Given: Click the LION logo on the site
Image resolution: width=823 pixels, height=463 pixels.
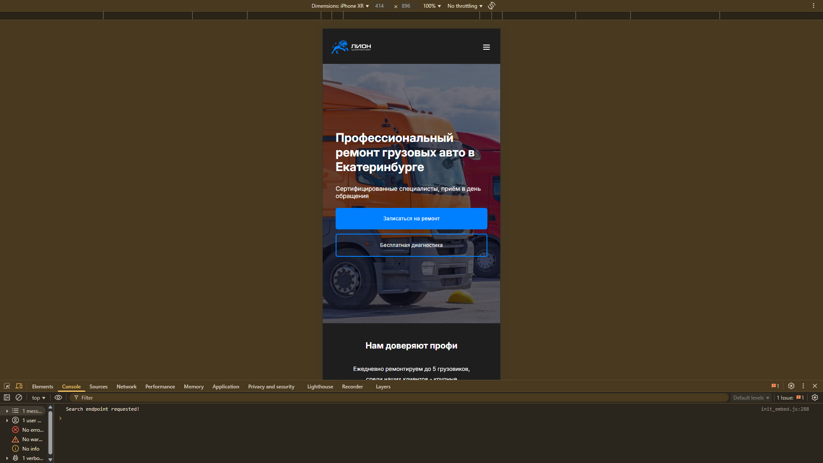Looking at the screenshot, I should point(351,47).
